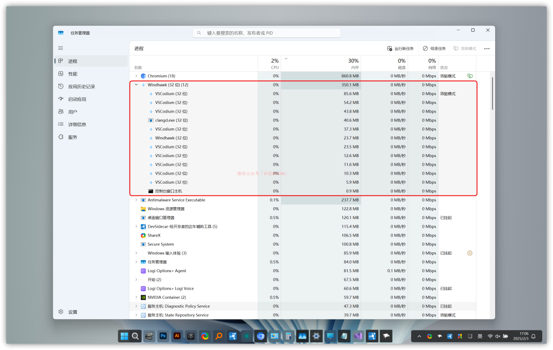Click the 英 input method indicator
The width and height of the screenshot is (553, 350).
480,336
